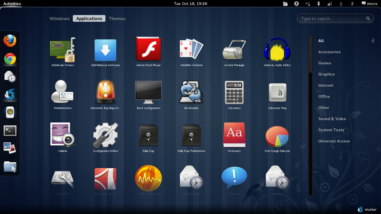This screenshot has height=214, width=381.
Task: Switch to the Windows view
Action: (59, 19)
